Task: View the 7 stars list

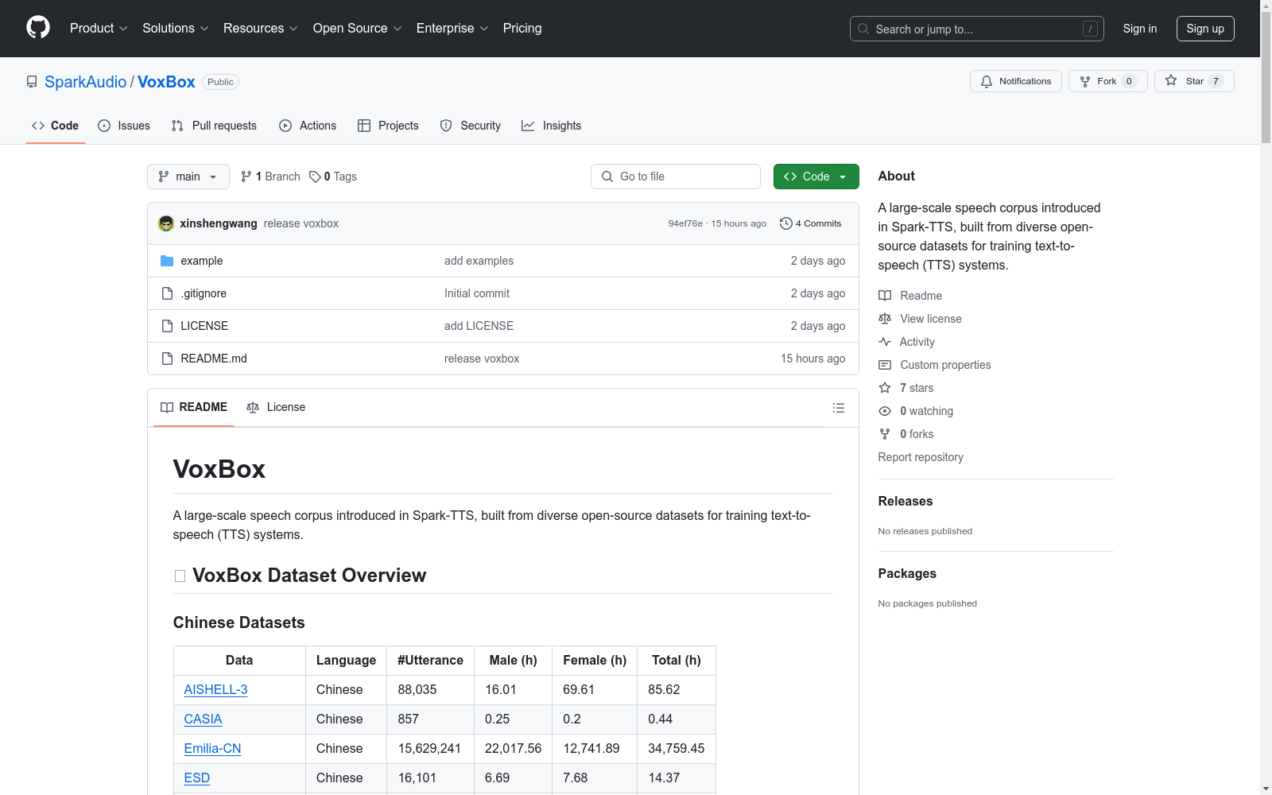Action: [x=906, y=388]
